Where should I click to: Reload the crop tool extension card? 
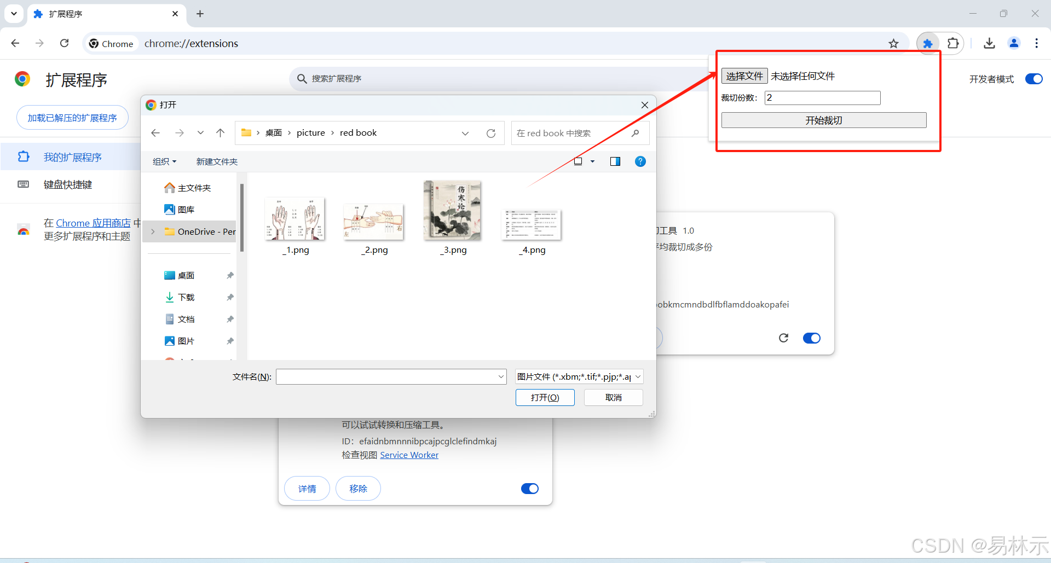click(x=784, y=338)
